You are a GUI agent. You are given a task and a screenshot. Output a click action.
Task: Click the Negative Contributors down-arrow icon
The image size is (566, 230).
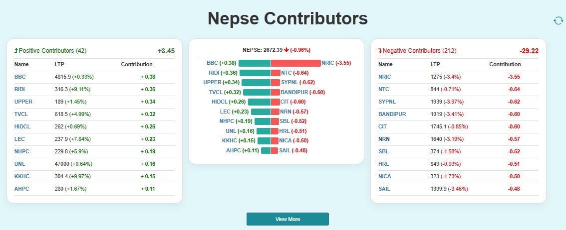[x=380, y=51]
